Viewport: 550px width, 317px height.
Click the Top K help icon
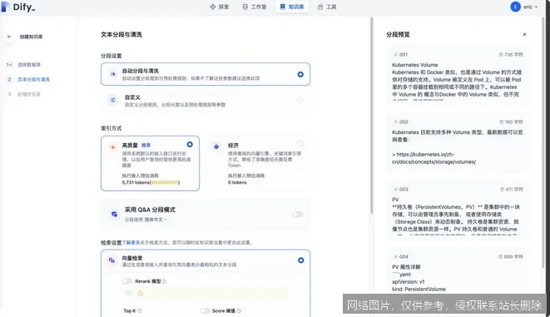pyautogui.click(x=139, y=310)
